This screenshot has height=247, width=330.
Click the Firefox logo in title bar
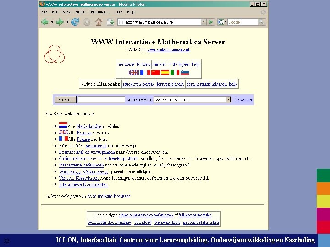coord(42,4)
